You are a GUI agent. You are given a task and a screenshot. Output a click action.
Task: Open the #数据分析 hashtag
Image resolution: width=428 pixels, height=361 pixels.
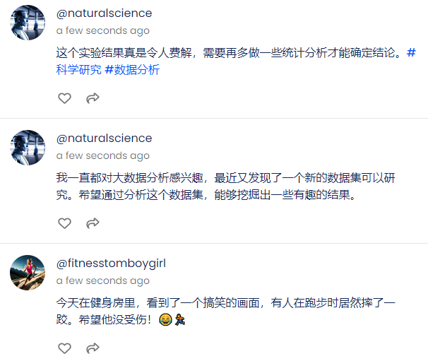[x=132, y=70]
